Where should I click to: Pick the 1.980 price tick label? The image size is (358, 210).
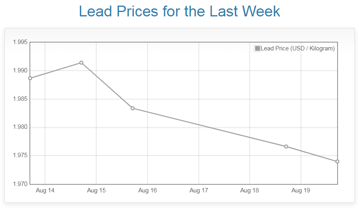(x=20, y=128)
